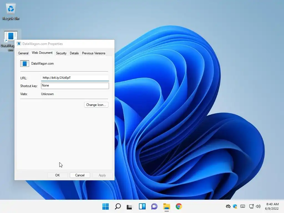284x213 pixels.
Task: Click the 'DataWagon.com Properties' title text
Action: click(x=42, y=44)
